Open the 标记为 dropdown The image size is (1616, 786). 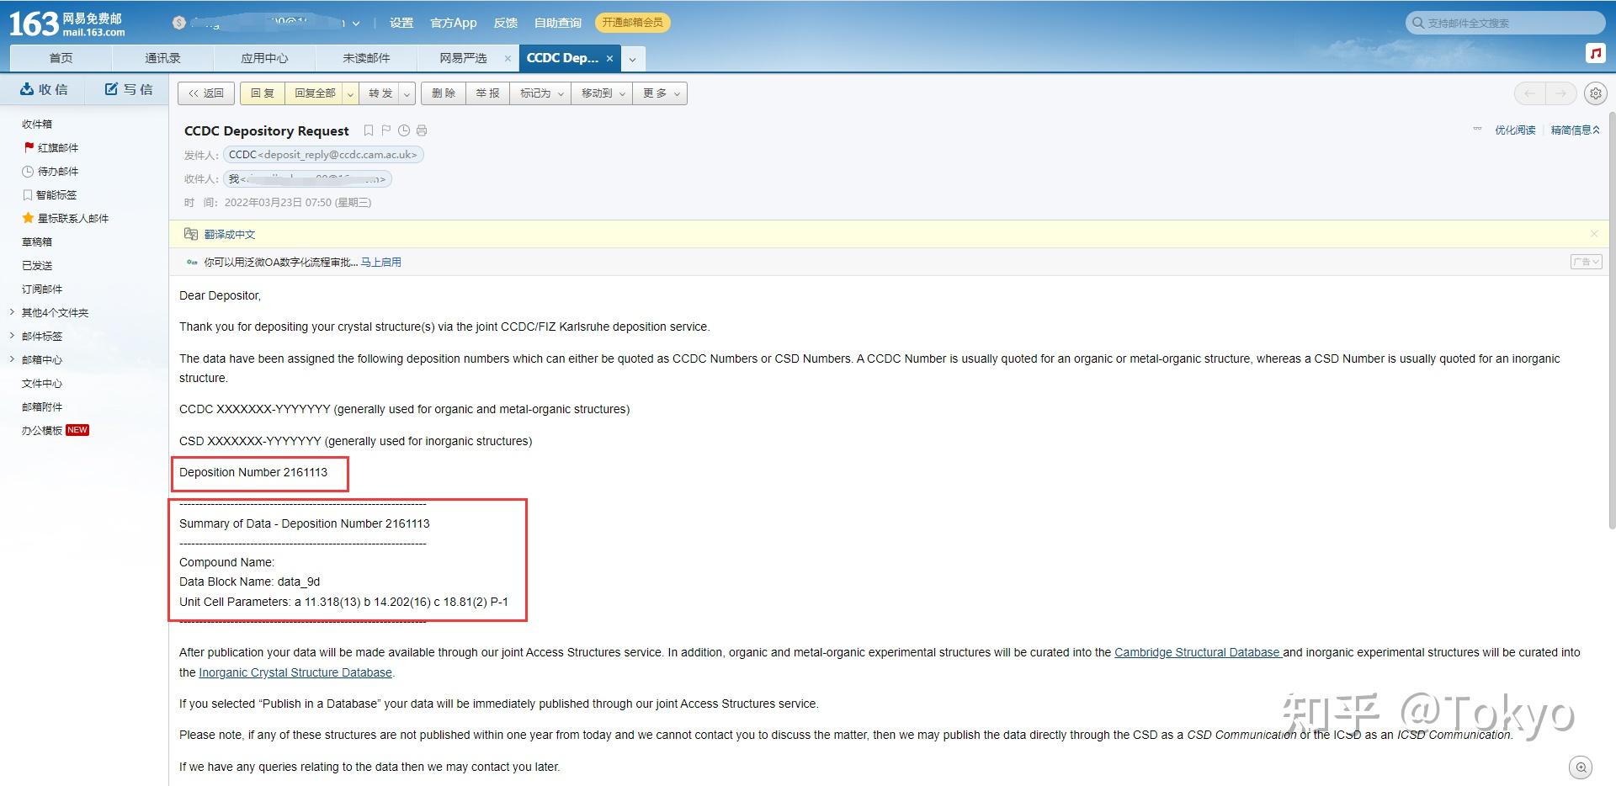541,93
